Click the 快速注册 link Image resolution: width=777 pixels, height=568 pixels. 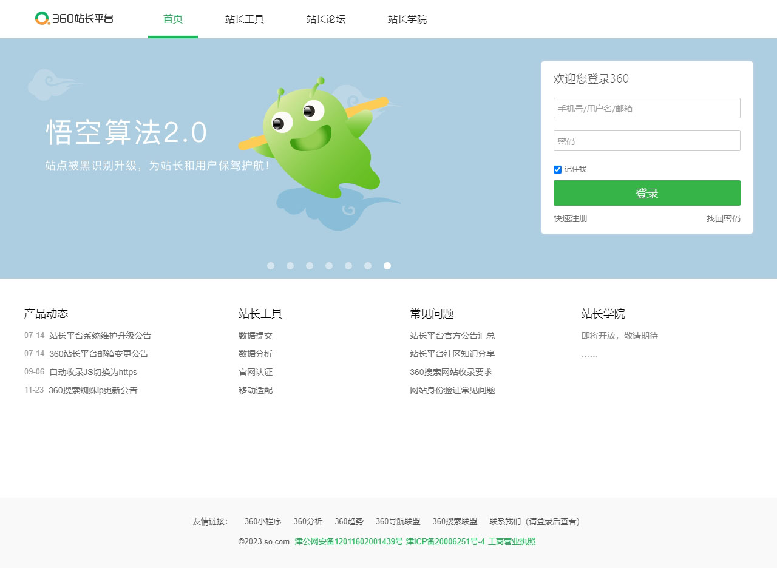tap(571, 218)
